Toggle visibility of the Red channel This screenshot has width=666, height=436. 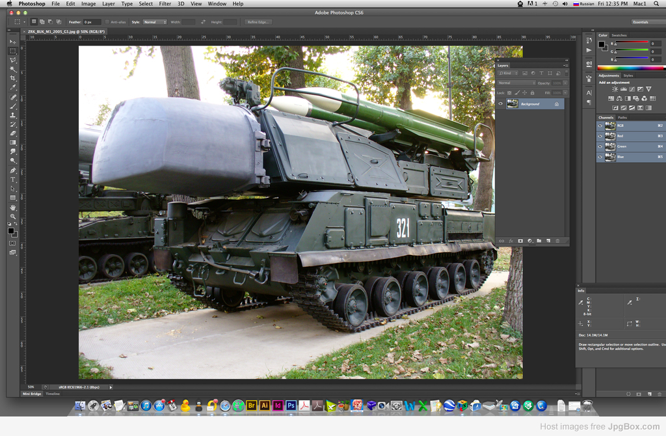pos(600,136)
